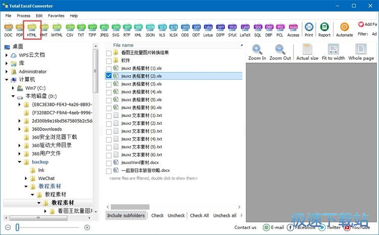Expand the WPS云文档 tree node

click(x=7, y=55)
